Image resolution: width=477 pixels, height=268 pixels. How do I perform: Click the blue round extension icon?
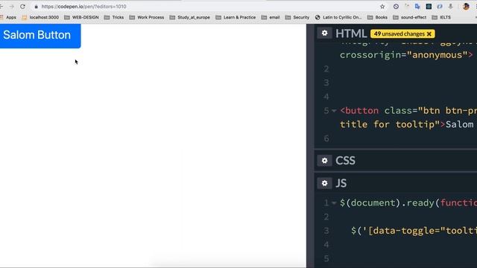tap(440, 7)
